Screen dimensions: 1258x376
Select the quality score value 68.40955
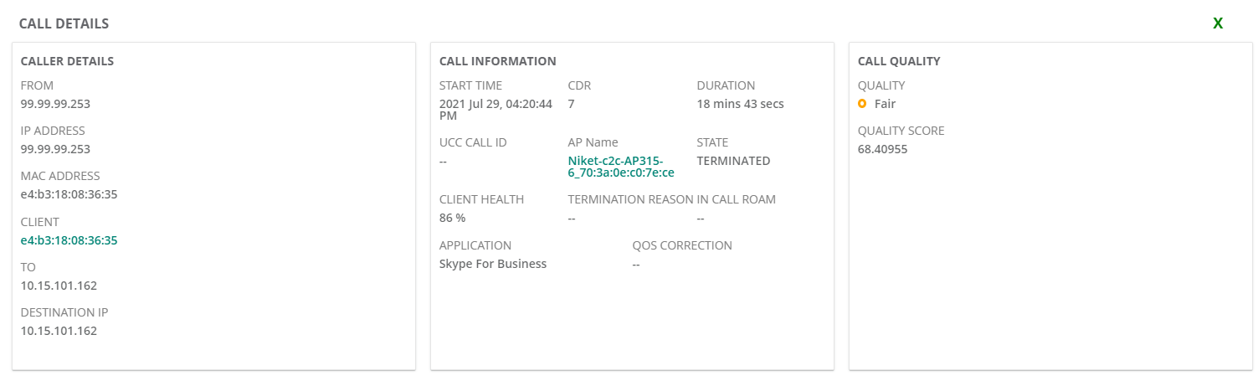coord(882,149)
